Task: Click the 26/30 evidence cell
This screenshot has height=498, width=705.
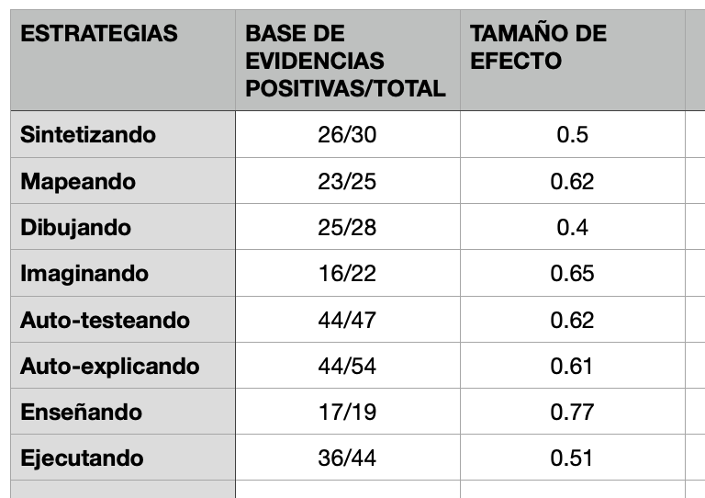Action: (x=347, y=135)
